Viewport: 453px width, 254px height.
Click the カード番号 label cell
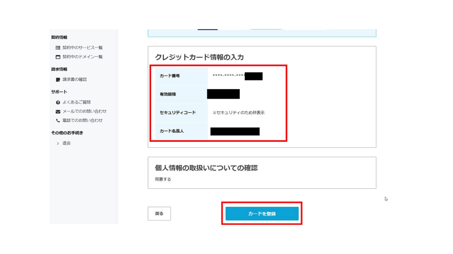point(181,76)
